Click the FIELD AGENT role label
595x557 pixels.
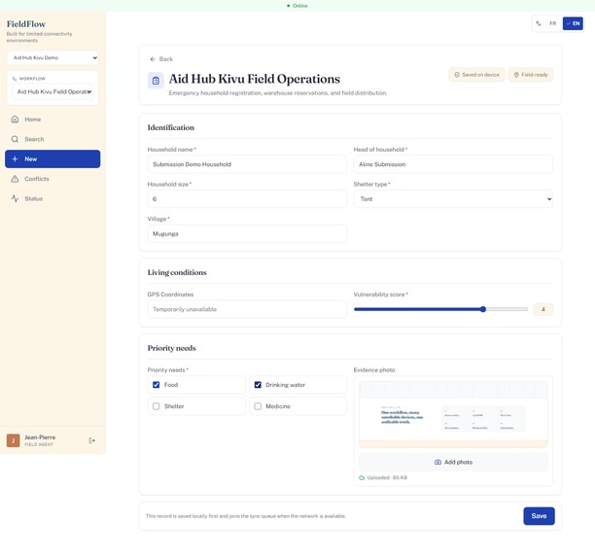click(39, 444)
